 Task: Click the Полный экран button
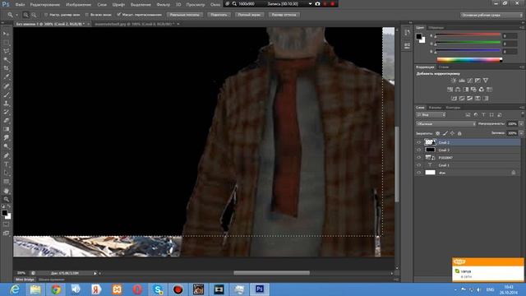249,15
